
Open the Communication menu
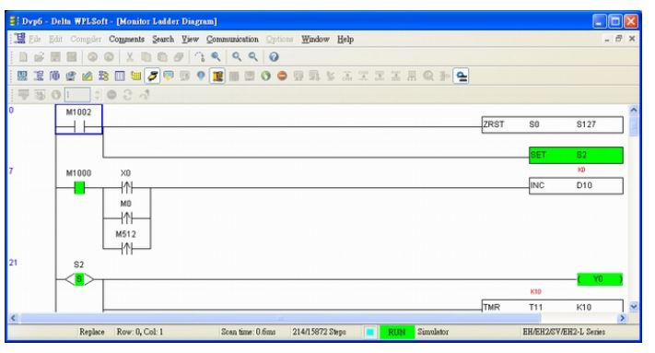(232, 40)
